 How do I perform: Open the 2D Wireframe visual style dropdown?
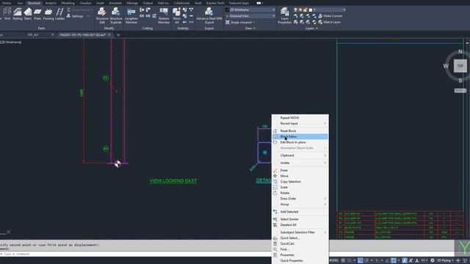point(250,10)
